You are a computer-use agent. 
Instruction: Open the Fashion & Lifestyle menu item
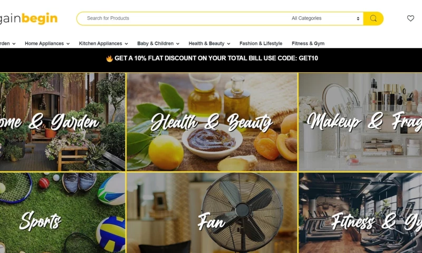pyautogui.click(x=261, y=43)
